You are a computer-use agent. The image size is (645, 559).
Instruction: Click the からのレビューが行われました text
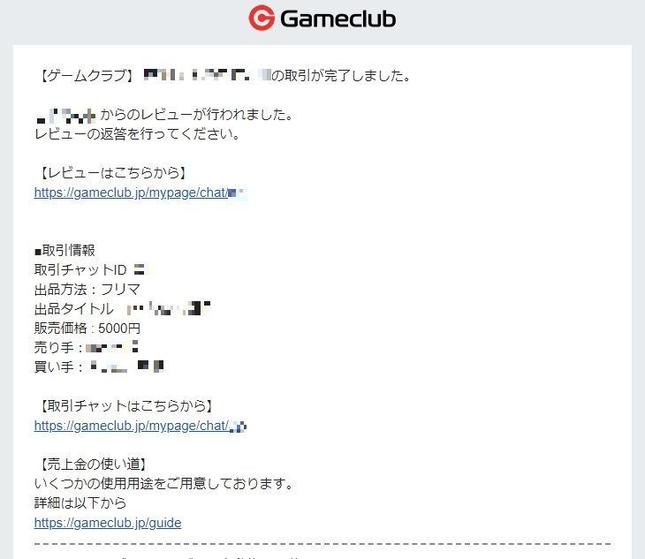point(197,115)
